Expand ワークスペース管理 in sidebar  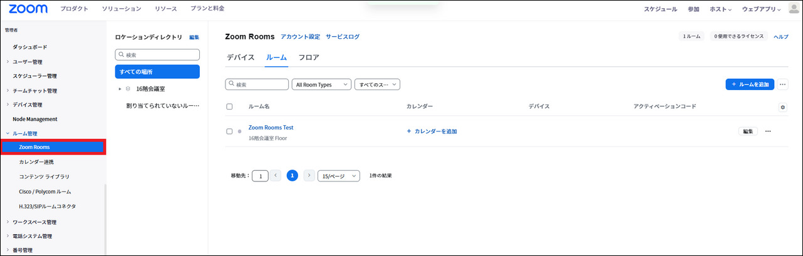click(x=8, y=222)
